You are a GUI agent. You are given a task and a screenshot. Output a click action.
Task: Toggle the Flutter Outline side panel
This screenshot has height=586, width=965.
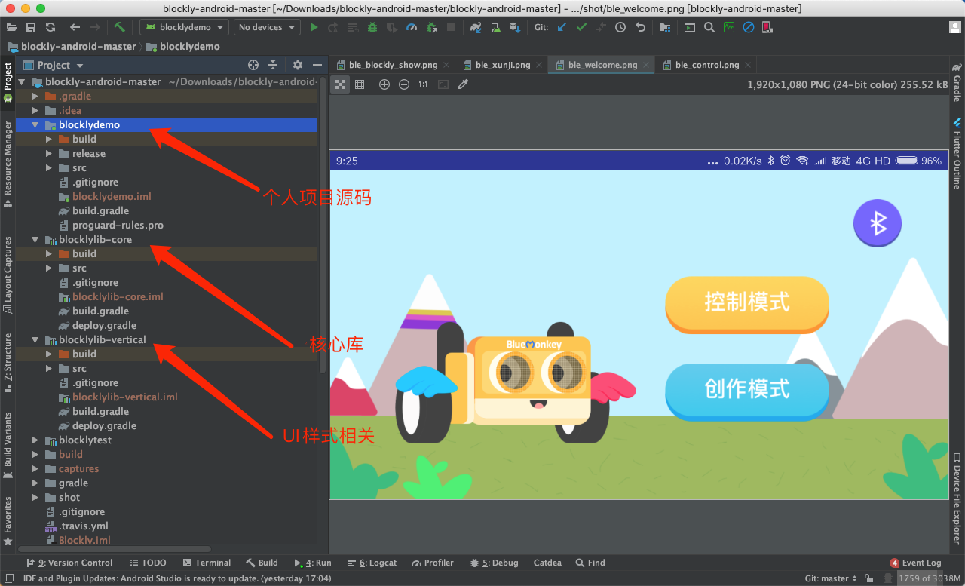[957, 153]
